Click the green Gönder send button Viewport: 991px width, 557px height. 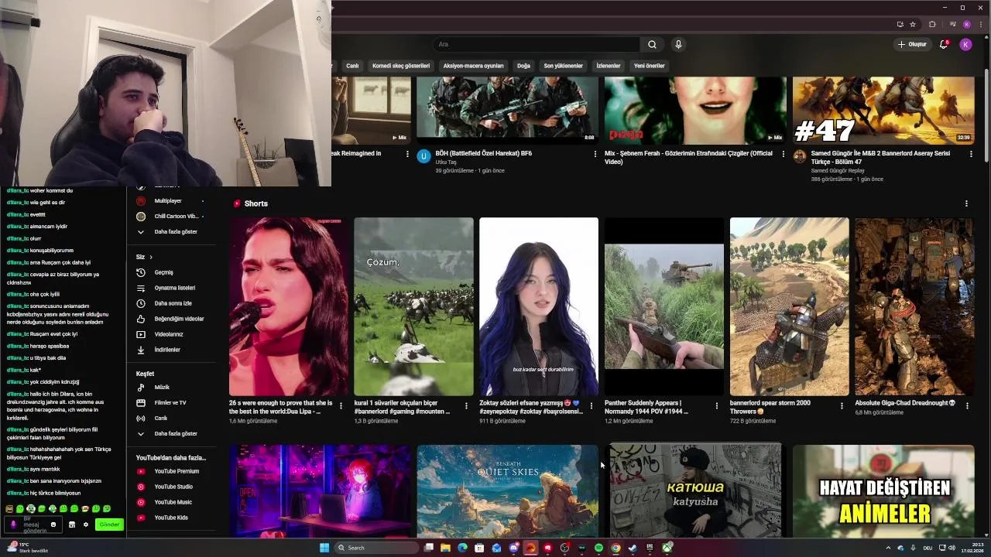pyautogui.click(x=109, y=525)
